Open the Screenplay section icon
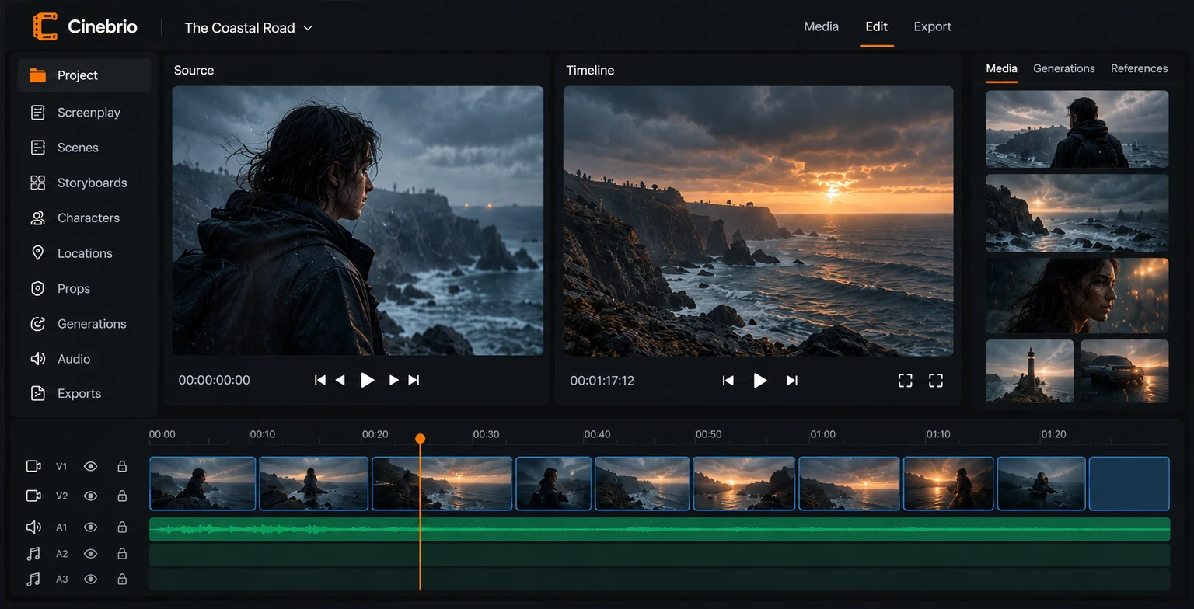The height and width of the screenshot is (609, 1194). coord(37,113)
